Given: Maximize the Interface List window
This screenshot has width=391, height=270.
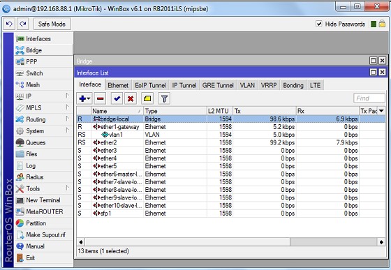Looking at the screenshot, I should [x=374, y=73].
